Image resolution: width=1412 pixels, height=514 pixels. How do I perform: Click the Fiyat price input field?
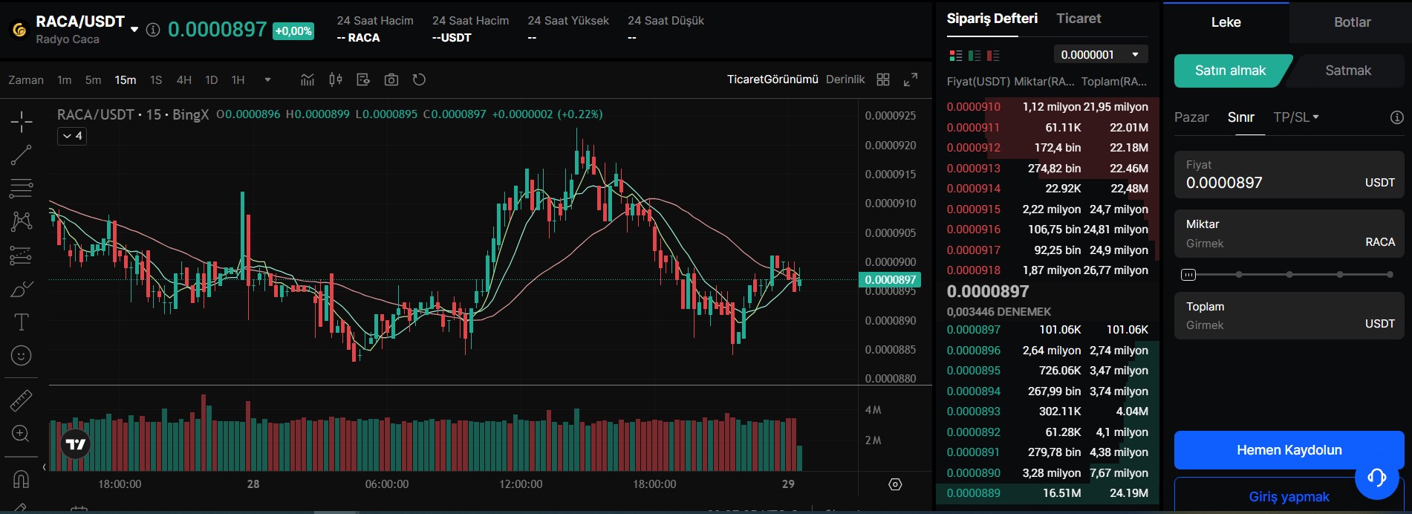1270,183
